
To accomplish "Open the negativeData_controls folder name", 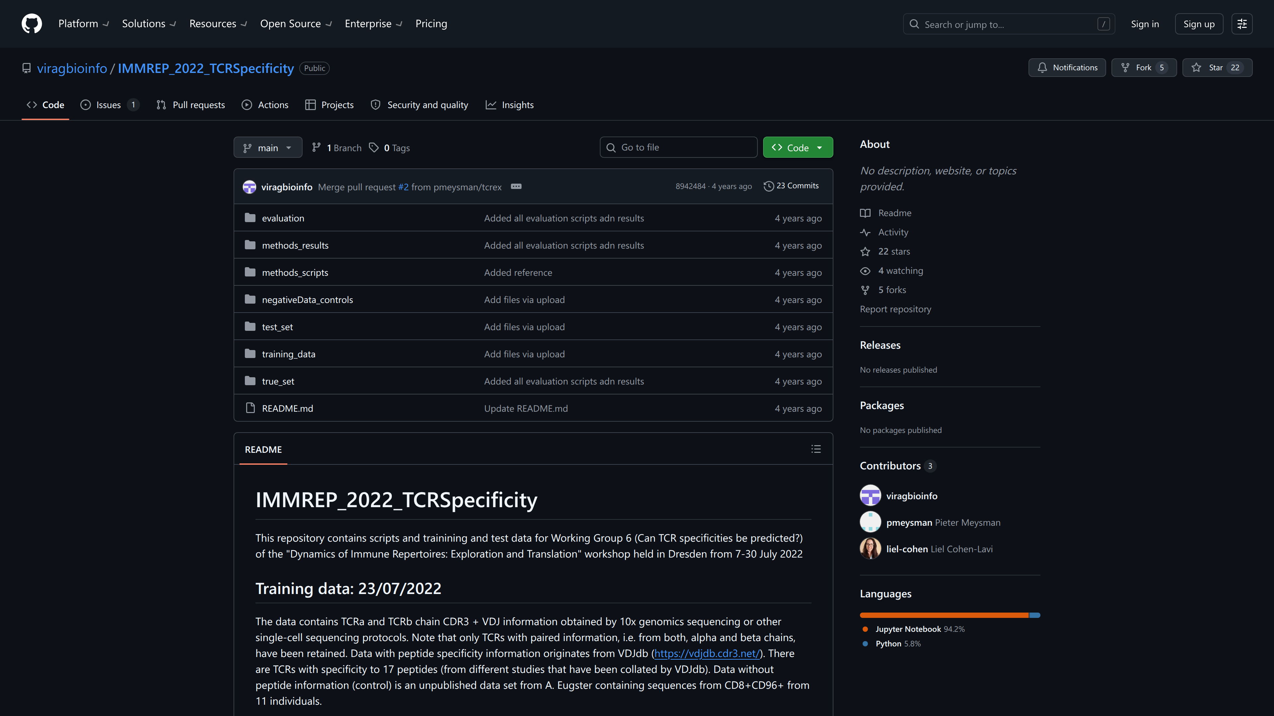I will (307, 299).
